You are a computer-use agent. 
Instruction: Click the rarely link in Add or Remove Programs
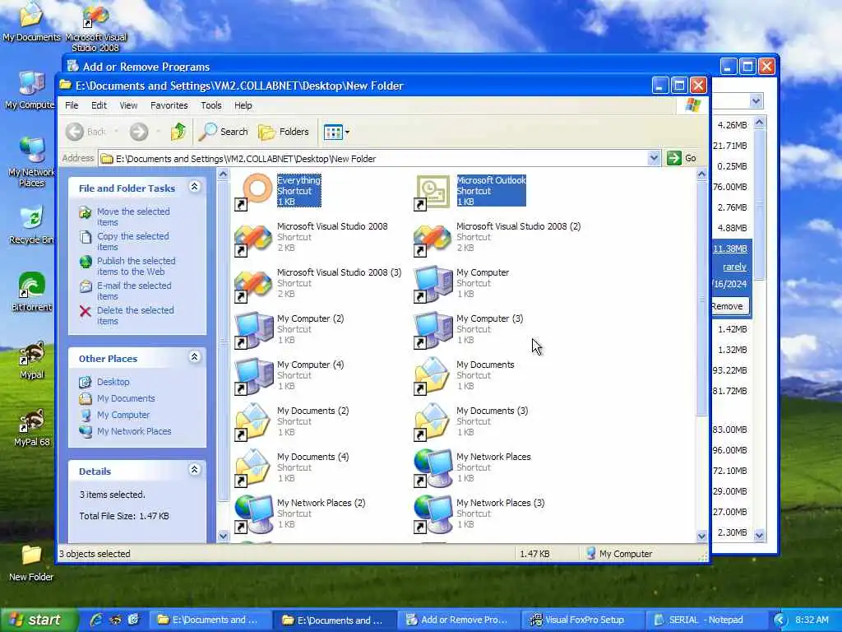734,267
